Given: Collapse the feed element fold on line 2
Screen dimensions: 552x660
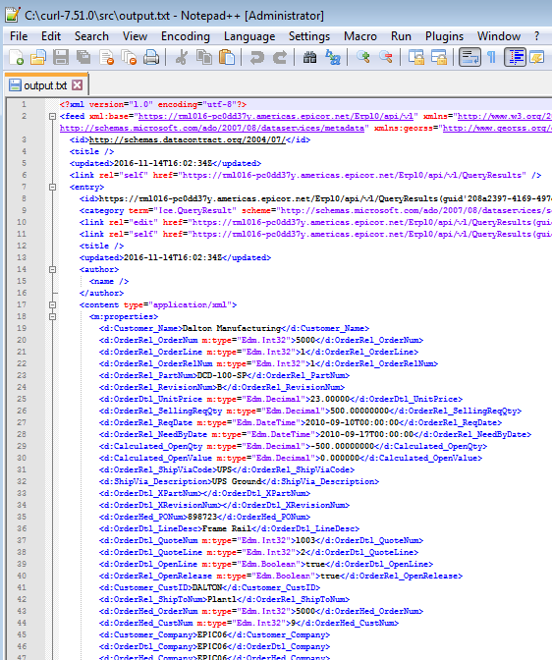Looking at the screenshot, I should coord(52,116).
